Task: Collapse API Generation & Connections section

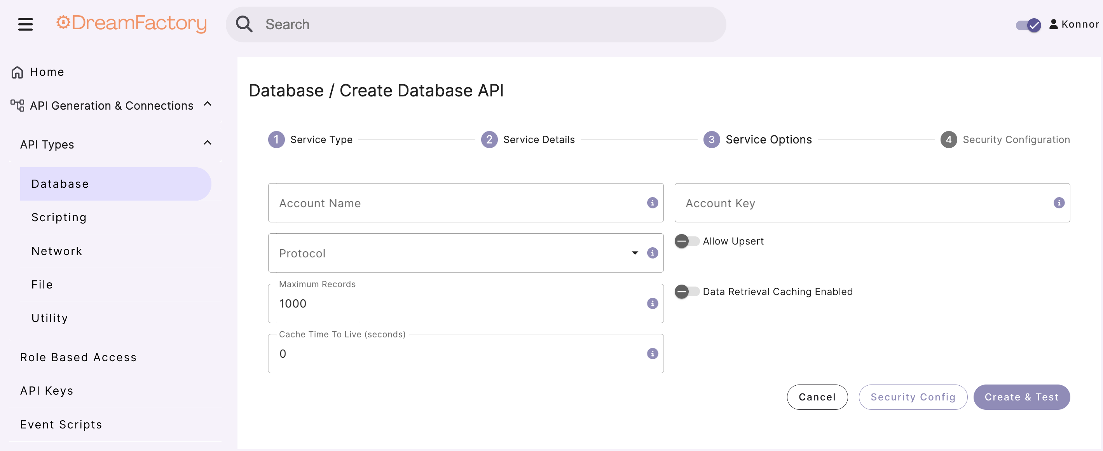Action: click(x=208, y=104)
